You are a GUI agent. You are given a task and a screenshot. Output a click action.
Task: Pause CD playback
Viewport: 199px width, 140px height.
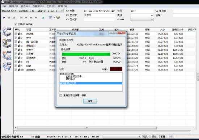(x=9, y=18)
